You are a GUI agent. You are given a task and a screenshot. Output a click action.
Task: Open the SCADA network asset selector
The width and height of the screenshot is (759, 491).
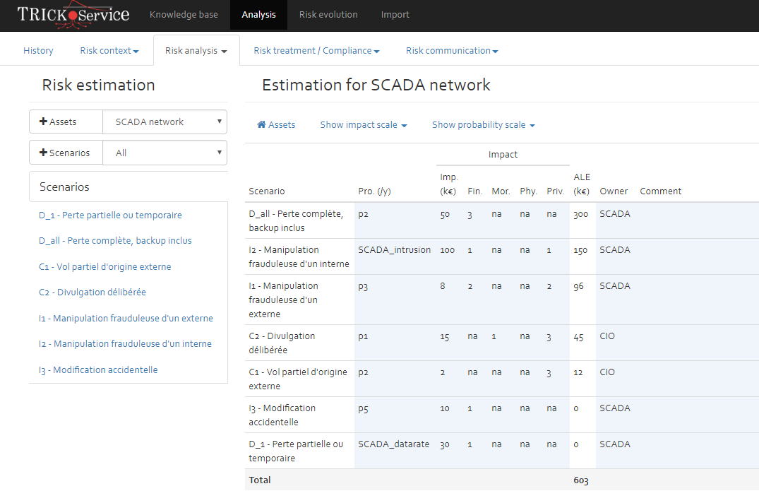(x=165, y=122)
